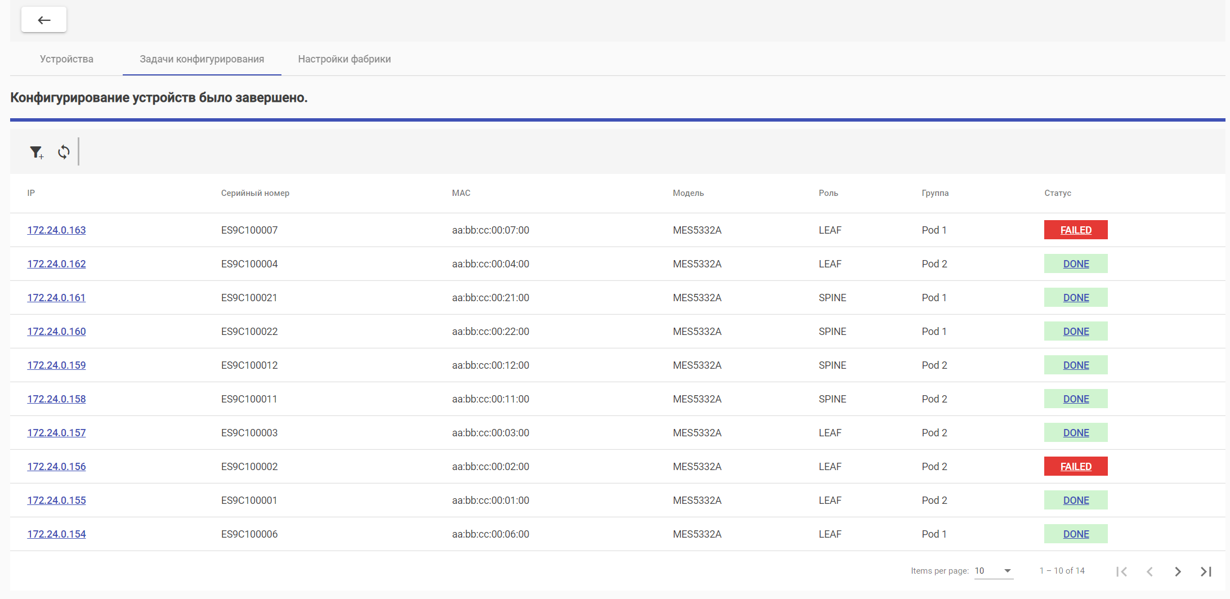Open the add filter funnel icon

pyautogui.click(x=37, y=152)
